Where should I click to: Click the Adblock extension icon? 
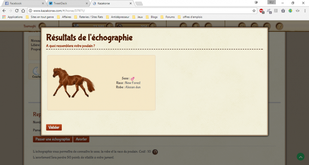click(262, 11)
